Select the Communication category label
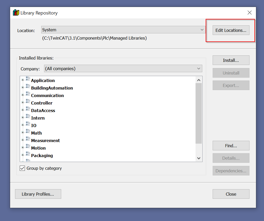 (47, 95)
